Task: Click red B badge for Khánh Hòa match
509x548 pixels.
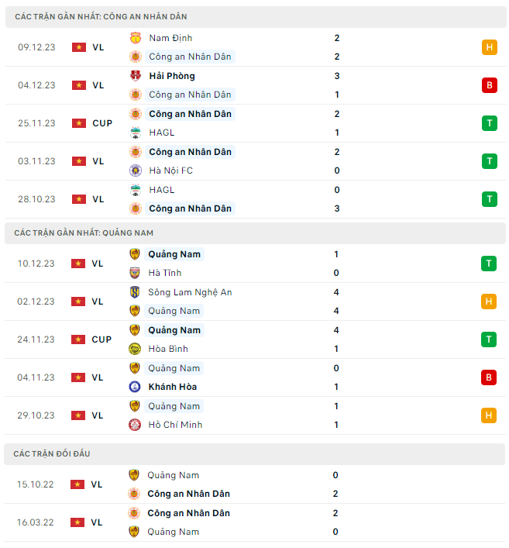Action: [489, 377]
